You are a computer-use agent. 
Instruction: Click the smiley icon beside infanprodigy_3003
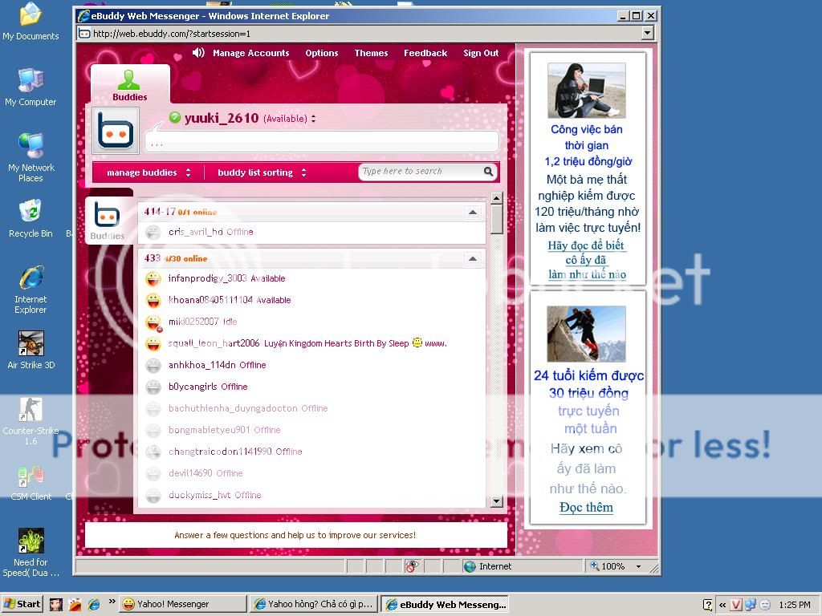(153, 279)
